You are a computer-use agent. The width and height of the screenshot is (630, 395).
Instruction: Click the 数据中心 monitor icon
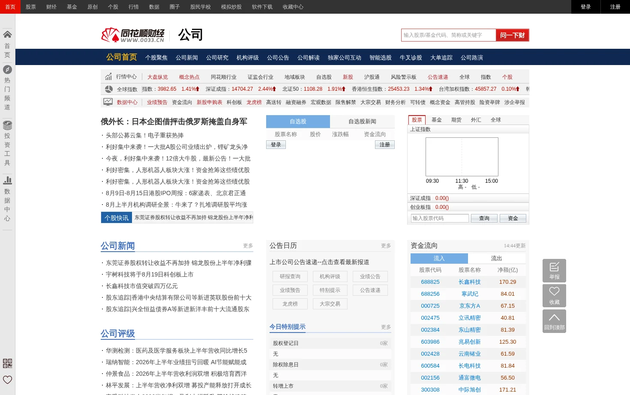click(108, 102)
